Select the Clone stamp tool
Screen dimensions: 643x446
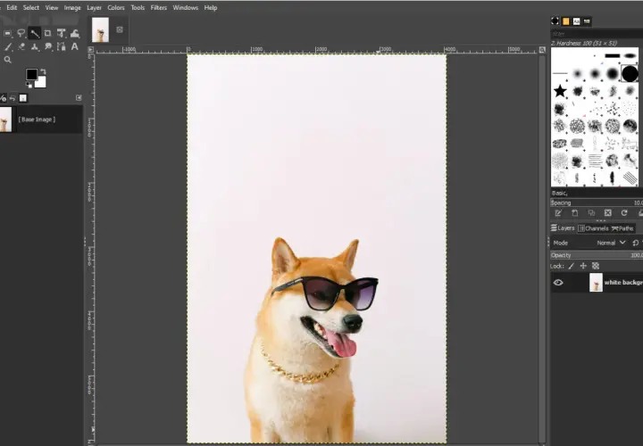pos(35,46)
